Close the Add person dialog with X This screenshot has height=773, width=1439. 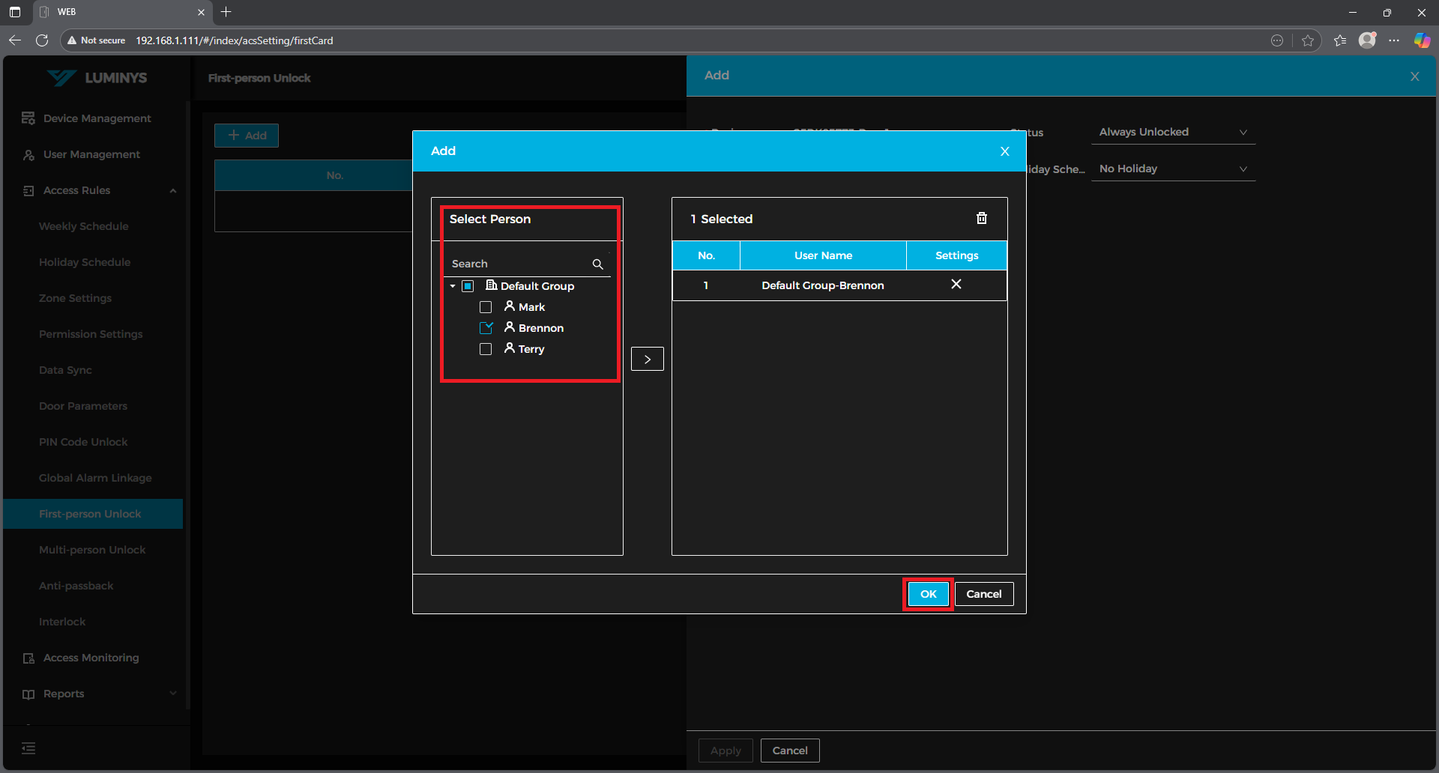point(1004,151)
